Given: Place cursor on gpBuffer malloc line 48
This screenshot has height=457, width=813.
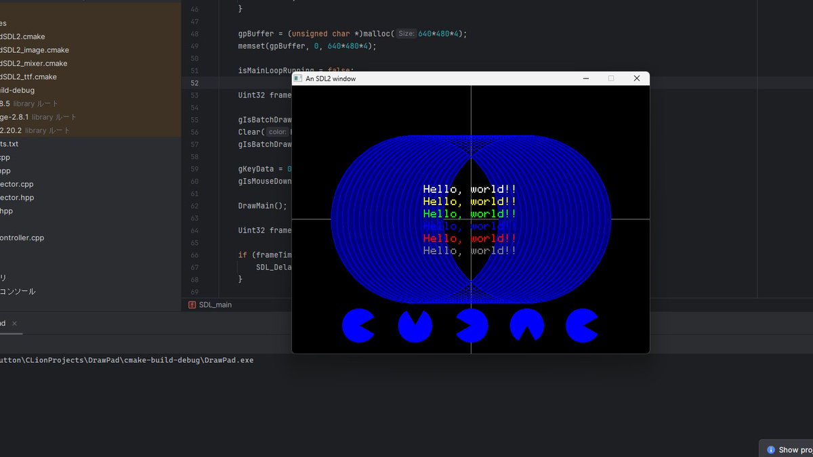Looking at the screenshot, I should click(353, 34).
